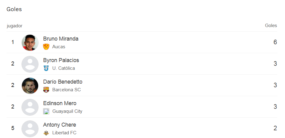Viewport: 285px width, 138px height.
Task: Click the Darío Benedetto player name
Action: point(62,82)
